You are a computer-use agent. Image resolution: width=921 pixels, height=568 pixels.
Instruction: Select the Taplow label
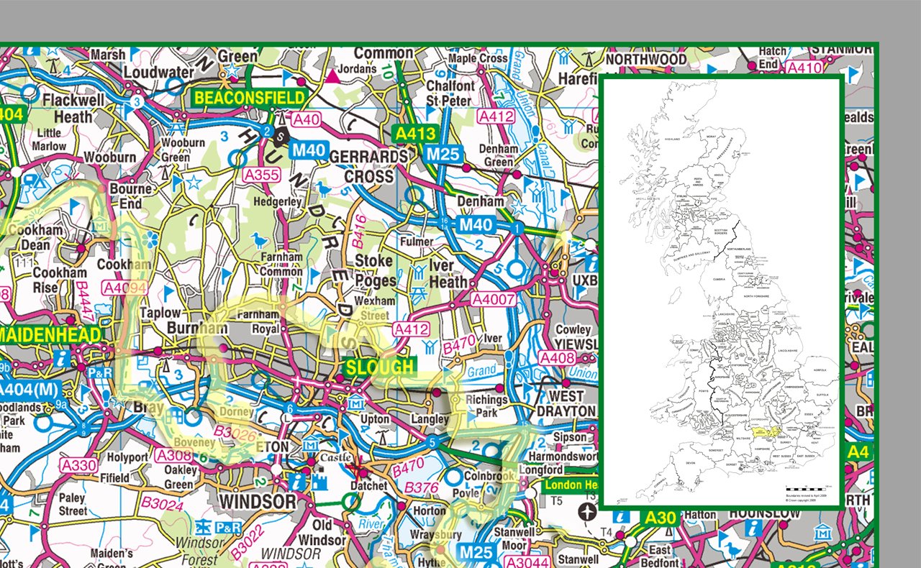tap(160, 314)
